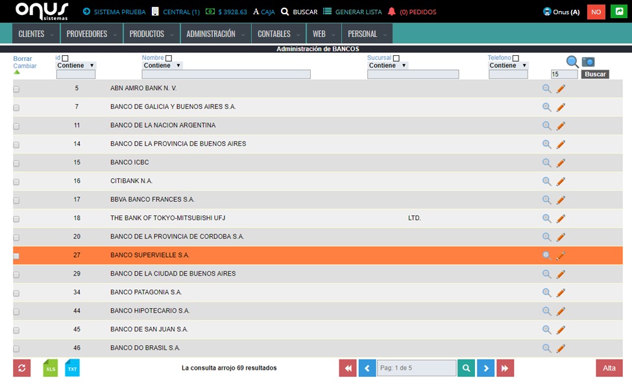Edit BANCO DE LA NACION ARGENTINA pencil
Viewport: 632px width, 386px height.
(561, 126)
